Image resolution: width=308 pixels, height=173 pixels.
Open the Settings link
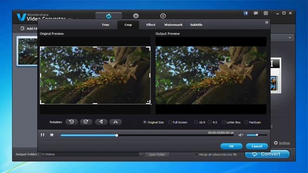click(x=284, y=143)
